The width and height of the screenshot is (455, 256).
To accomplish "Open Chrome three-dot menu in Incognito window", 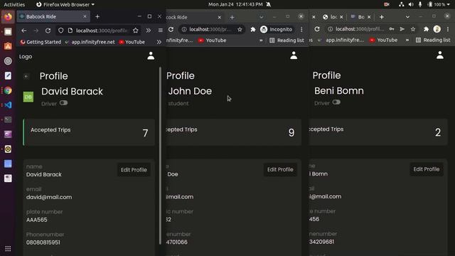I will pos(301,29).
